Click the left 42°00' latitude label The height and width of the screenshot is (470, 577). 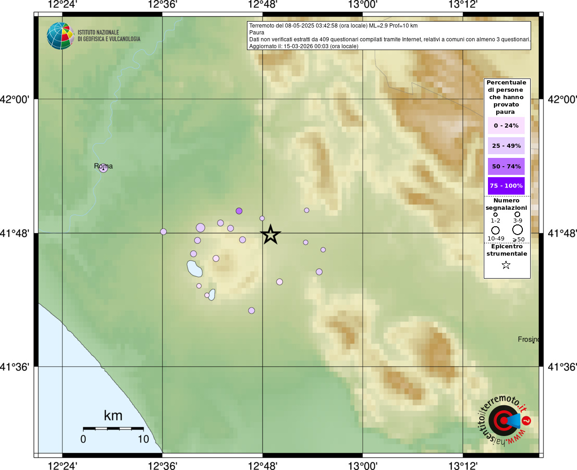(x=14, y=99)
